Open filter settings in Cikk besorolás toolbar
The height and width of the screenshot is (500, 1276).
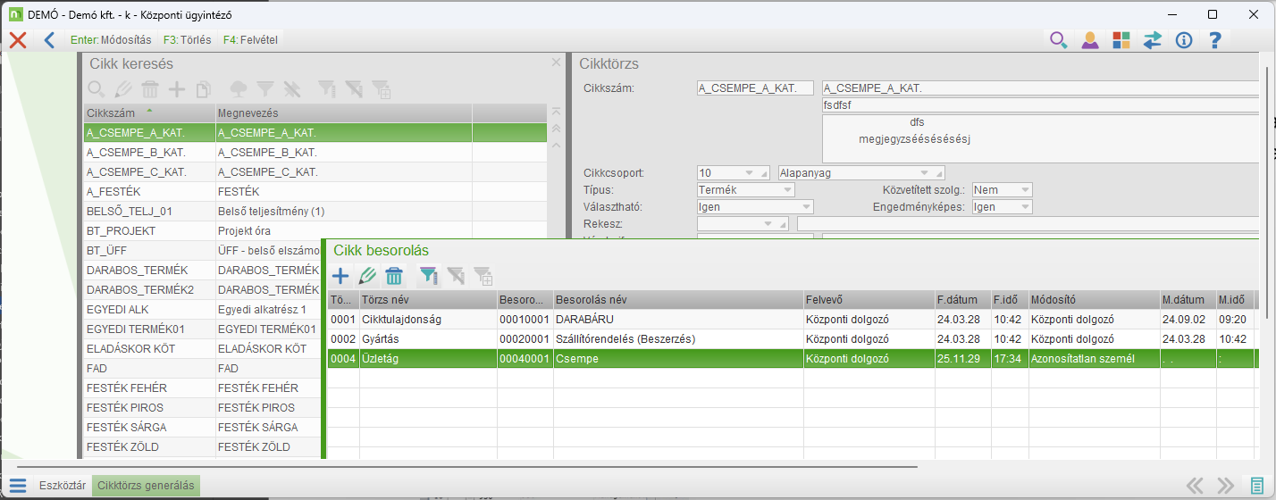tap(430, 276)
